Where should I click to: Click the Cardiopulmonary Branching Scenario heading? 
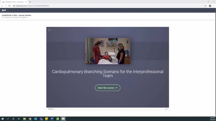click(x=108, y=74)
